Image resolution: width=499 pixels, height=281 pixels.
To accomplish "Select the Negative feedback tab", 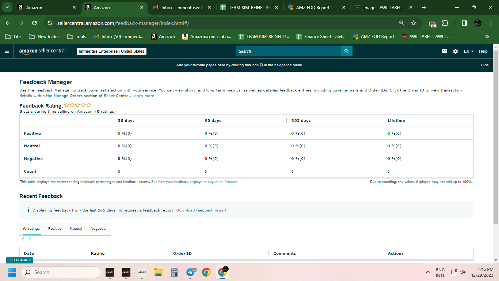I will (x=98, y=229).
